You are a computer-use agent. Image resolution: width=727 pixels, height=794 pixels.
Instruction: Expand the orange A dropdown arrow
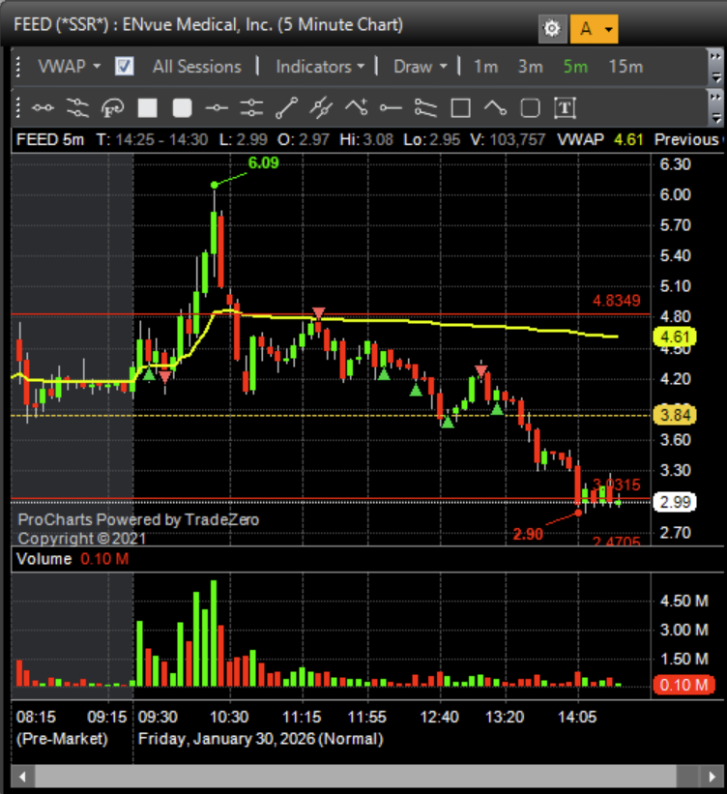(609, 29)
